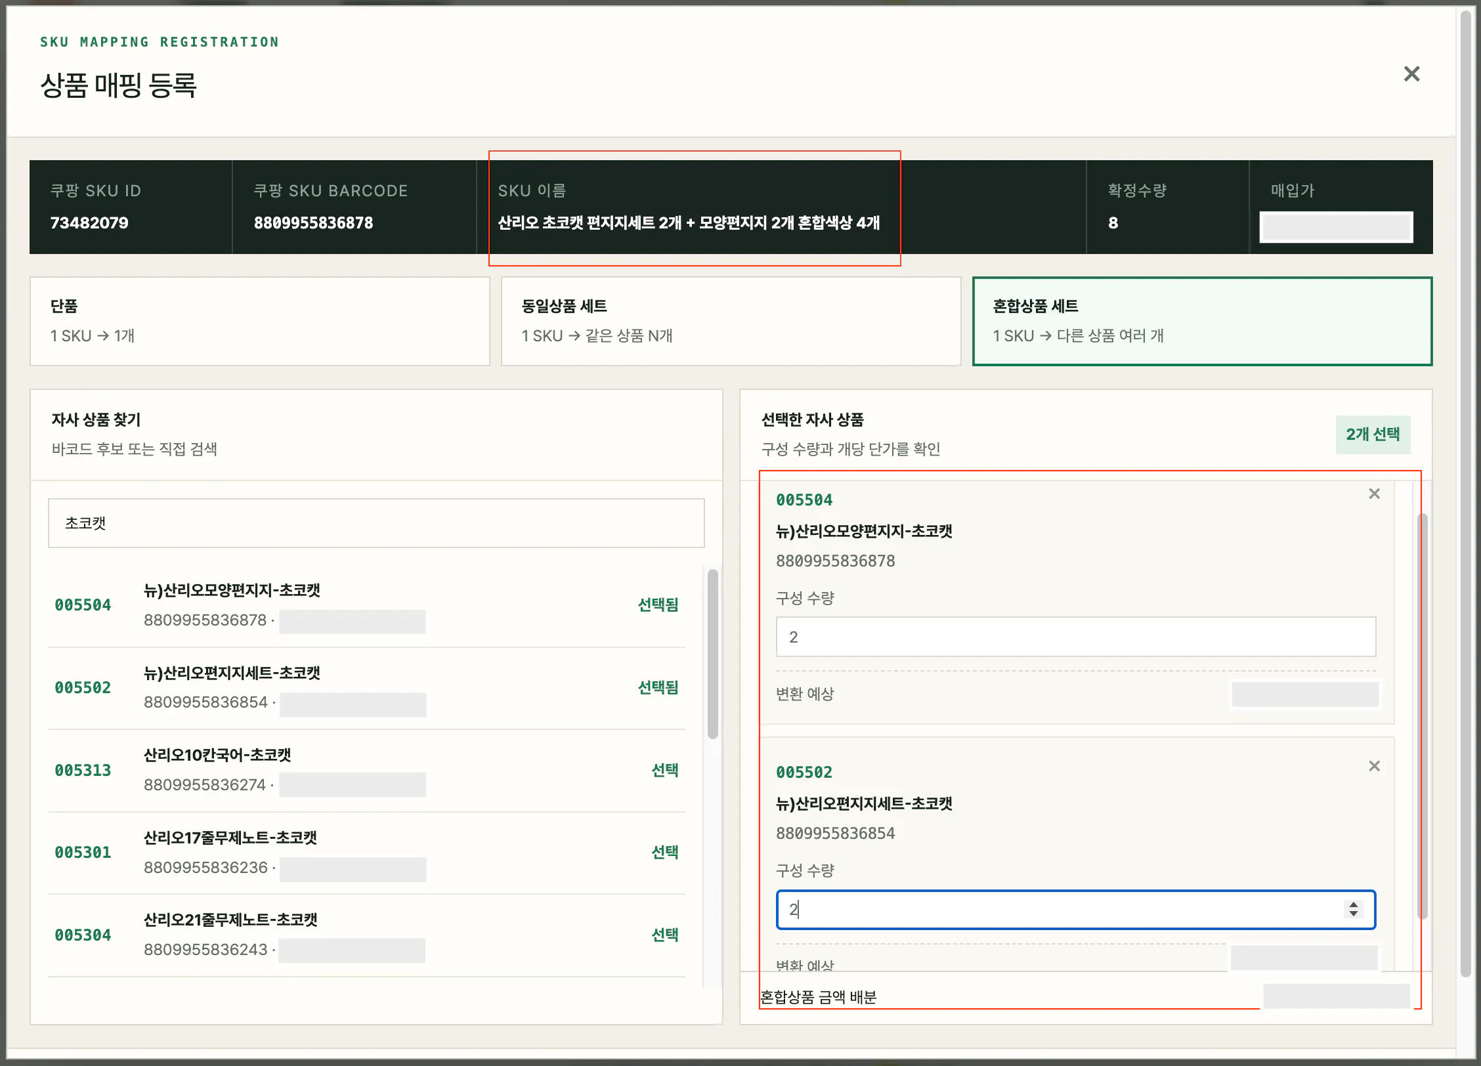Select the 혼합상품 세트 mapping type
Viewport: 1481px width, 1066px height.
1202,321
